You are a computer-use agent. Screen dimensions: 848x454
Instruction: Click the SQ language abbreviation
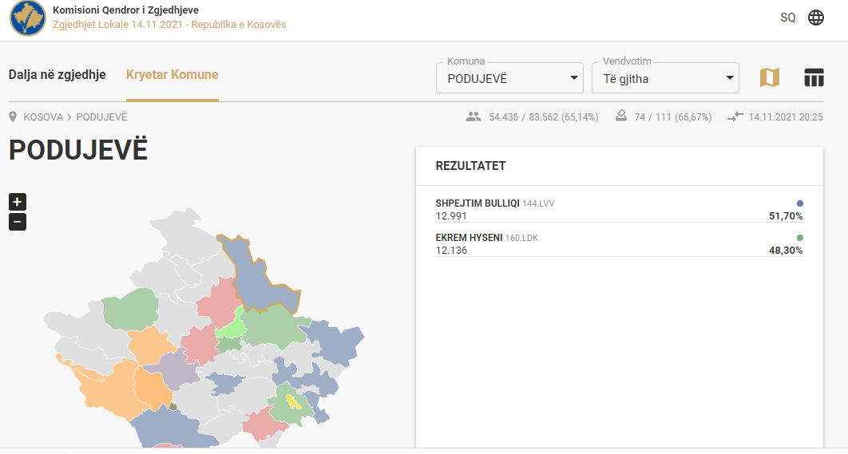point(788,18)
